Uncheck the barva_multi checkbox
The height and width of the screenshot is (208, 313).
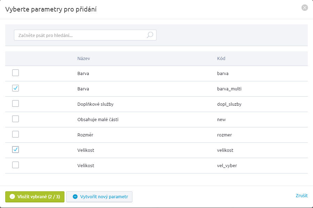click(16, 88)
